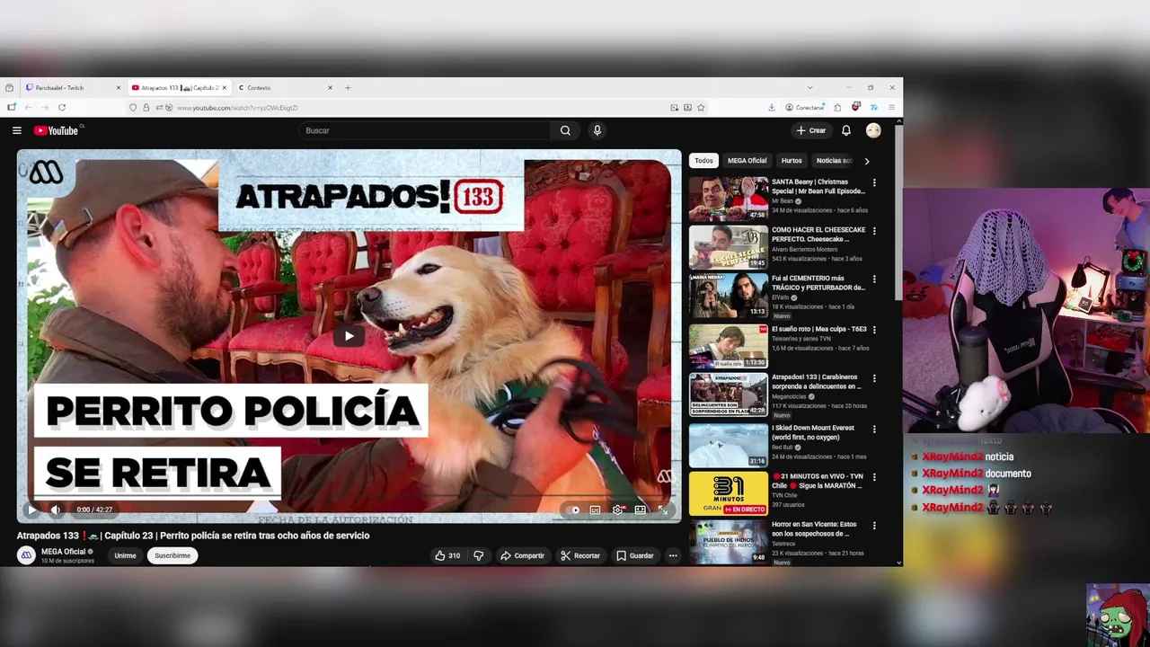Show more filter chips with the arrow
The width and height of the screenshot is (1150, 647).
[x=866, y=161]
